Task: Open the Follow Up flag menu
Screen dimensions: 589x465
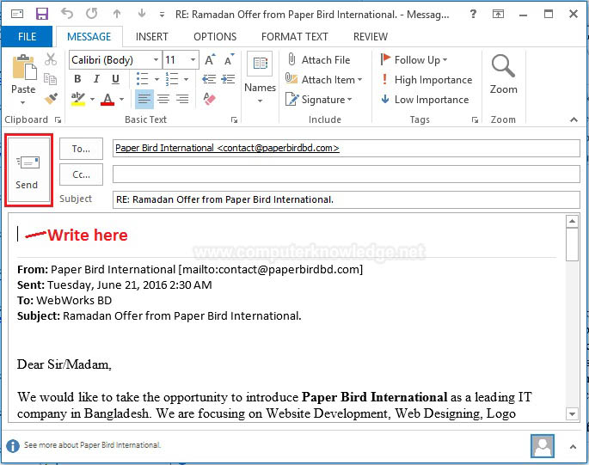Action: pos(414,59)
